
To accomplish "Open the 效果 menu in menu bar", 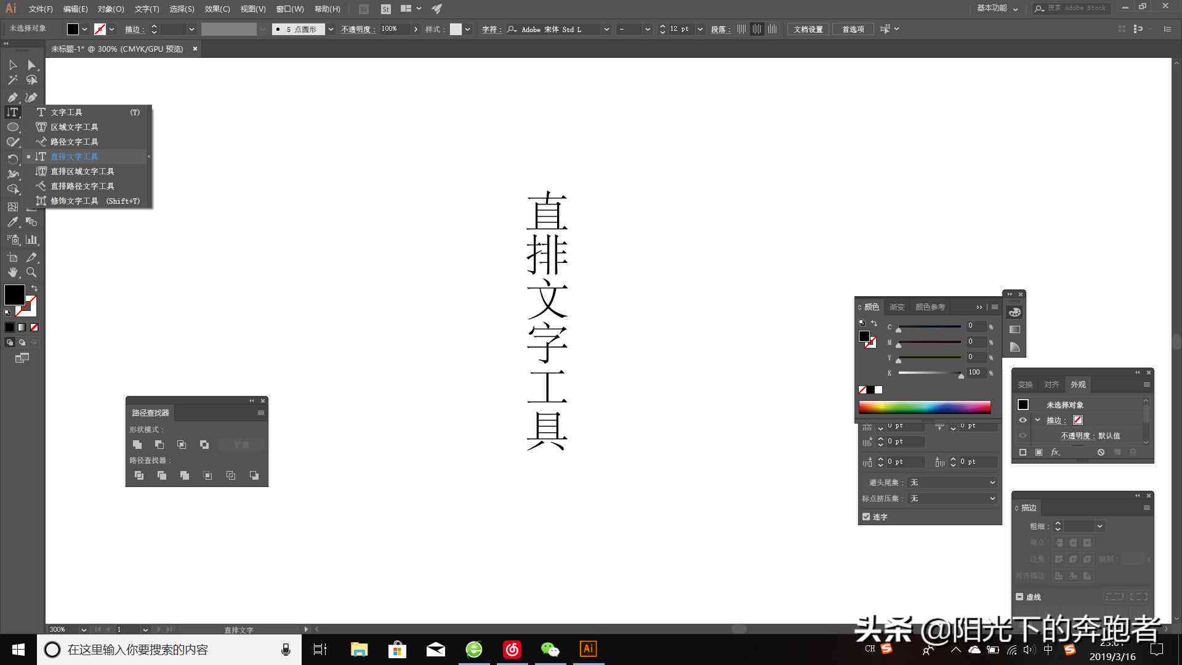I will (x=216, y=8).
